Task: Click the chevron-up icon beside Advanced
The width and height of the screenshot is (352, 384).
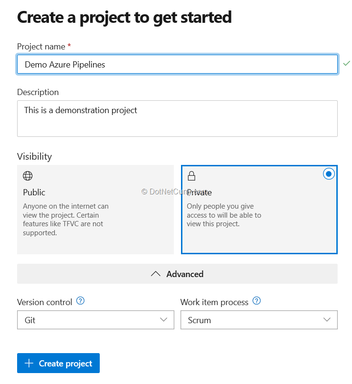Action: (155, 274)
